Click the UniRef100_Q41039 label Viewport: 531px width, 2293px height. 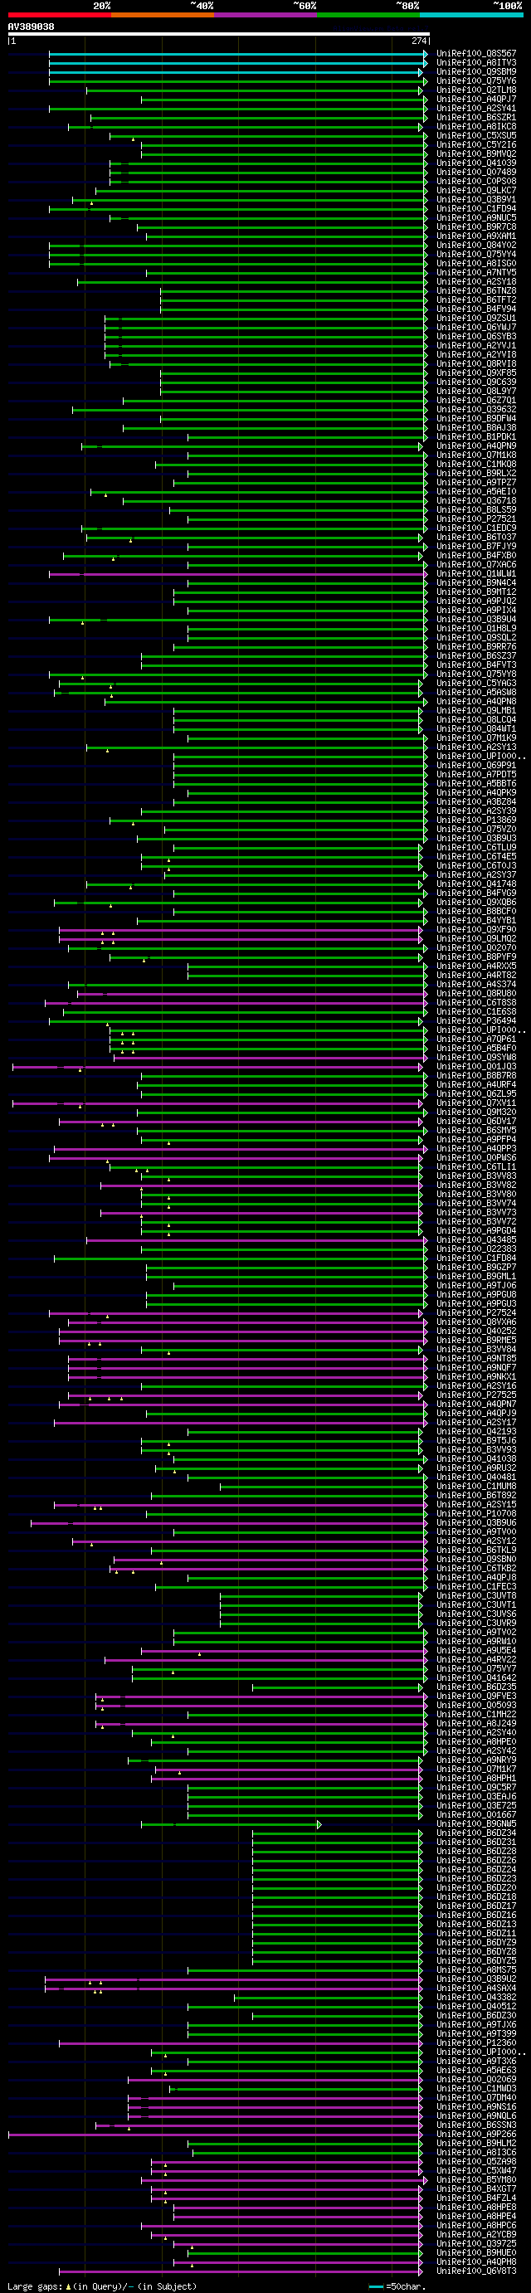[x=476, y=163]
